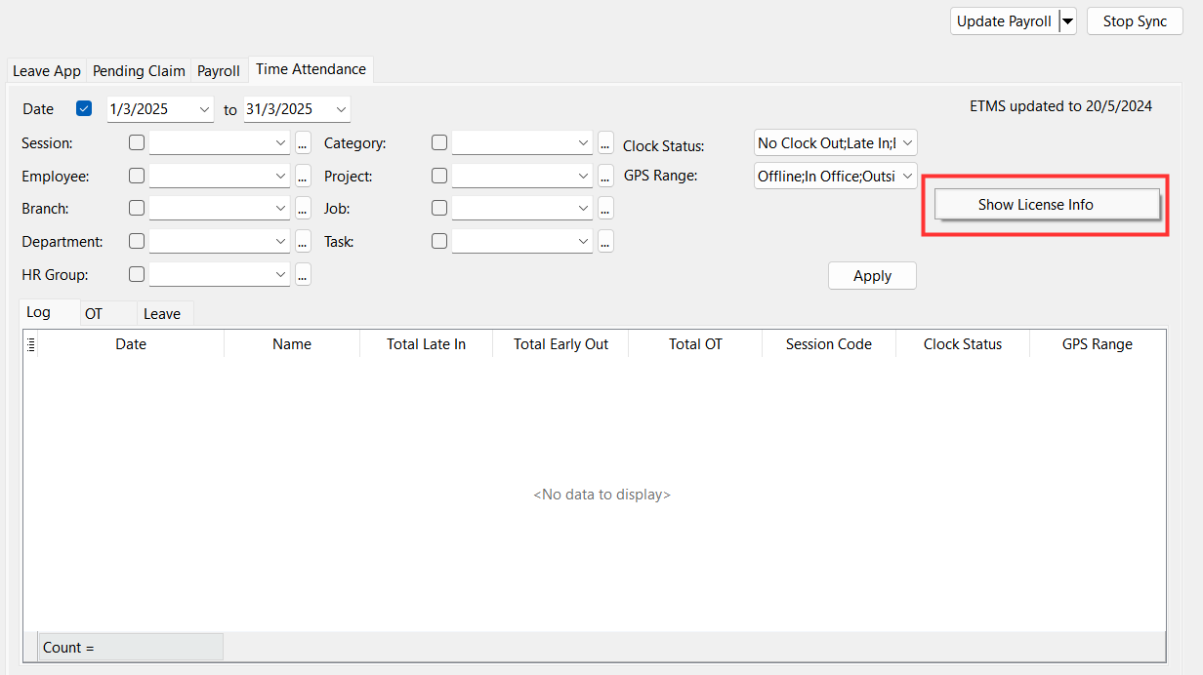Sort grid by Total Late In column
1203x675 pixels.
pyautogui.click(x=426, y=344)
